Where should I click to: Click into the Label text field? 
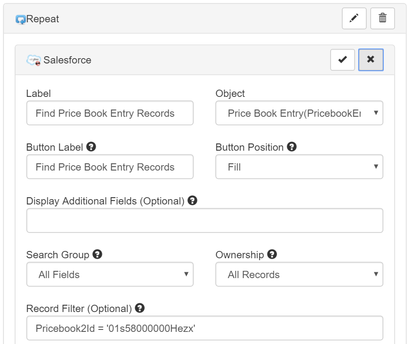pyautogui.click(x=110, y=113)
